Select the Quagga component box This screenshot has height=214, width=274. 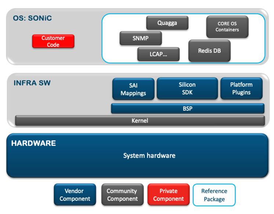click(167, 23)
